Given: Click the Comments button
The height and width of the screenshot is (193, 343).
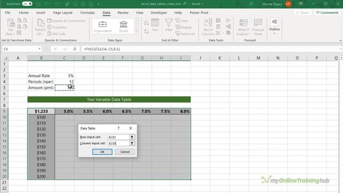Looking at the screenshot, I should pyautogui.click(x=327, y=13).
